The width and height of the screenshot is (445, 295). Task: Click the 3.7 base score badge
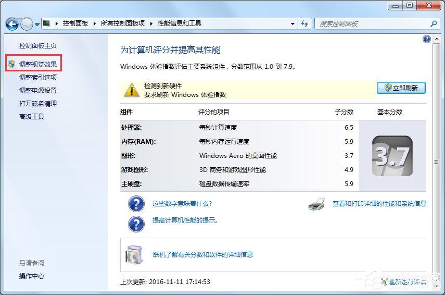(392, 156)
